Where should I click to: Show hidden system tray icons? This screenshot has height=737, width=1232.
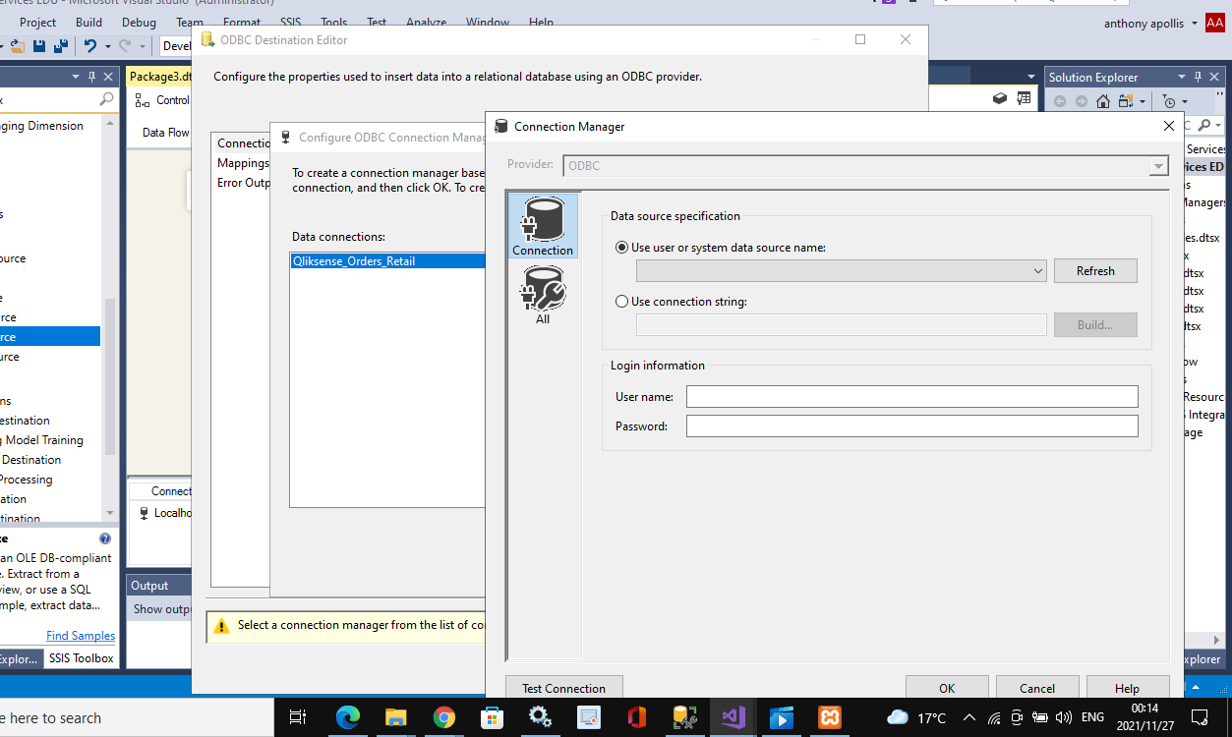point(968,717)
